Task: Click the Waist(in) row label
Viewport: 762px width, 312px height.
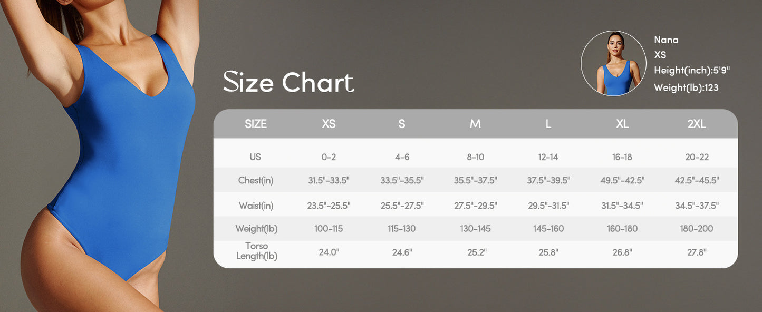Action: [x=256, y=206]
